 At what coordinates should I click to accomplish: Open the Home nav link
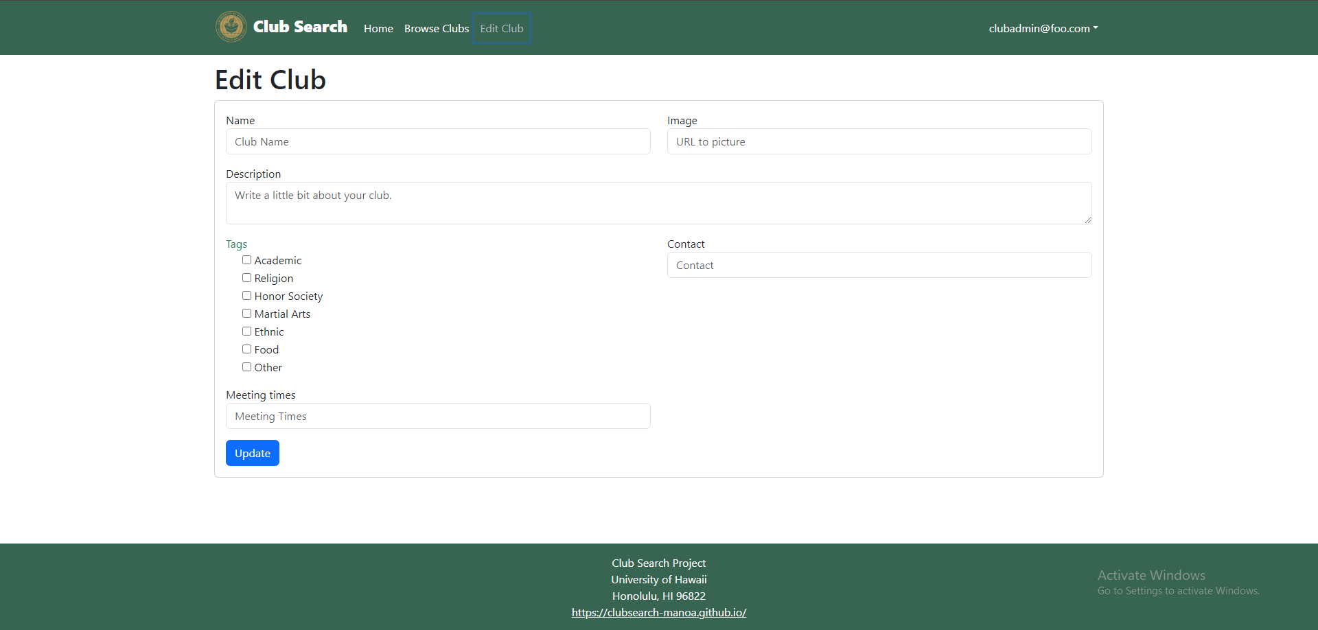(x=378, y=28)
